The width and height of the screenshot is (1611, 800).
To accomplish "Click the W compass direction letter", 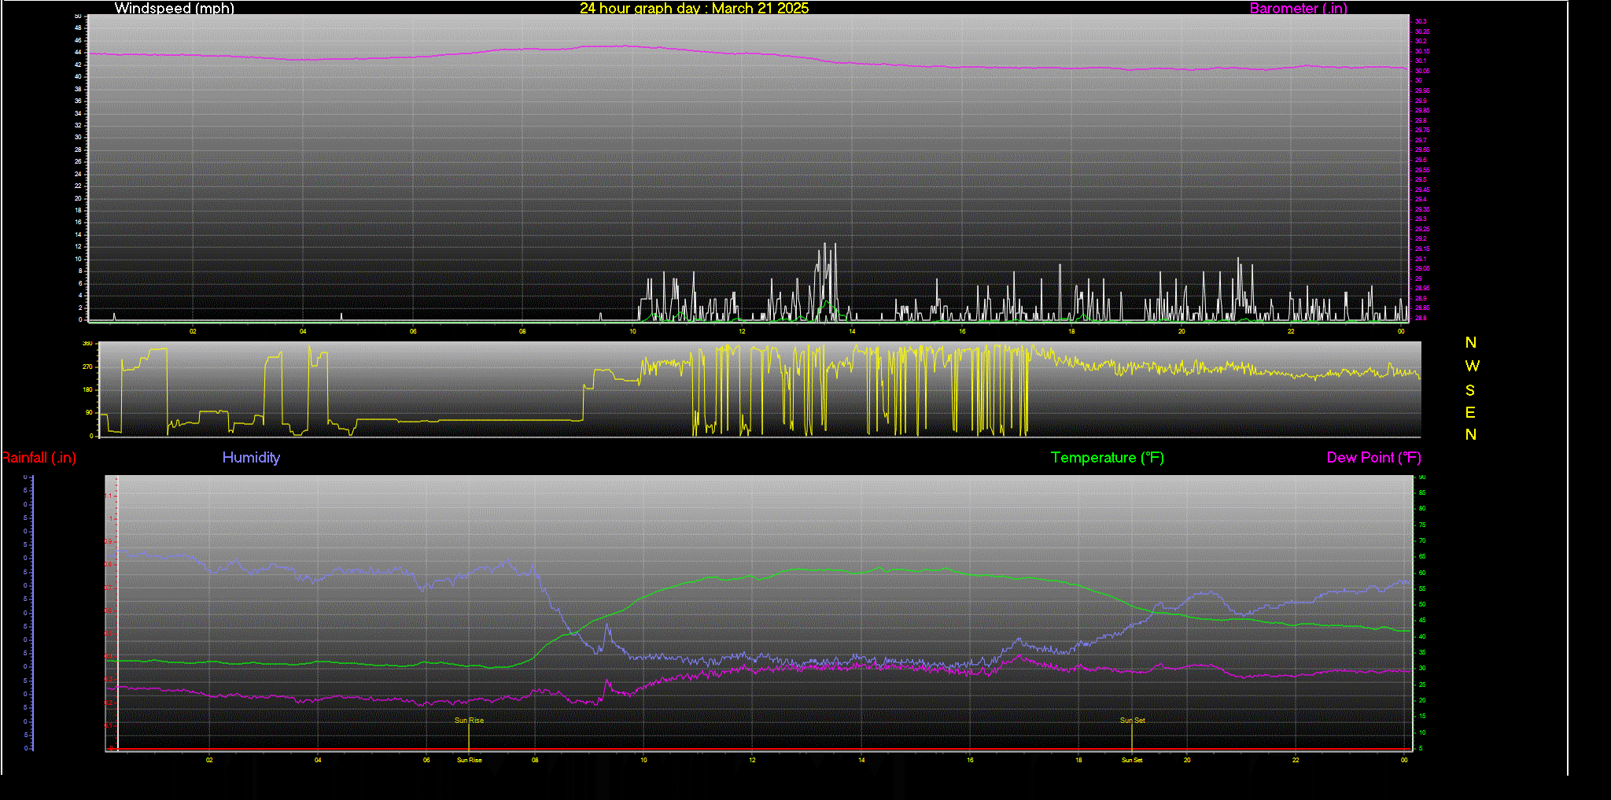I will 1472,366.
